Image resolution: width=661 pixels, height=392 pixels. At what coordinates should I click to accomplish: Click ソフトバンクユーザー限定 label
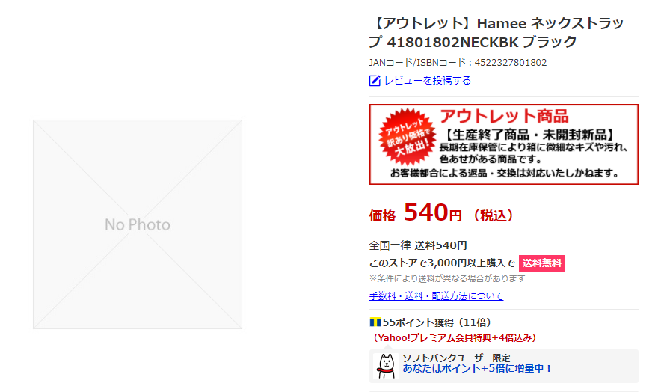pos(456,358)
